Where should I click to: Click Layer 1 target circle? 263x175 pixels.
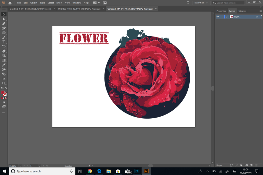coord(257,17)
